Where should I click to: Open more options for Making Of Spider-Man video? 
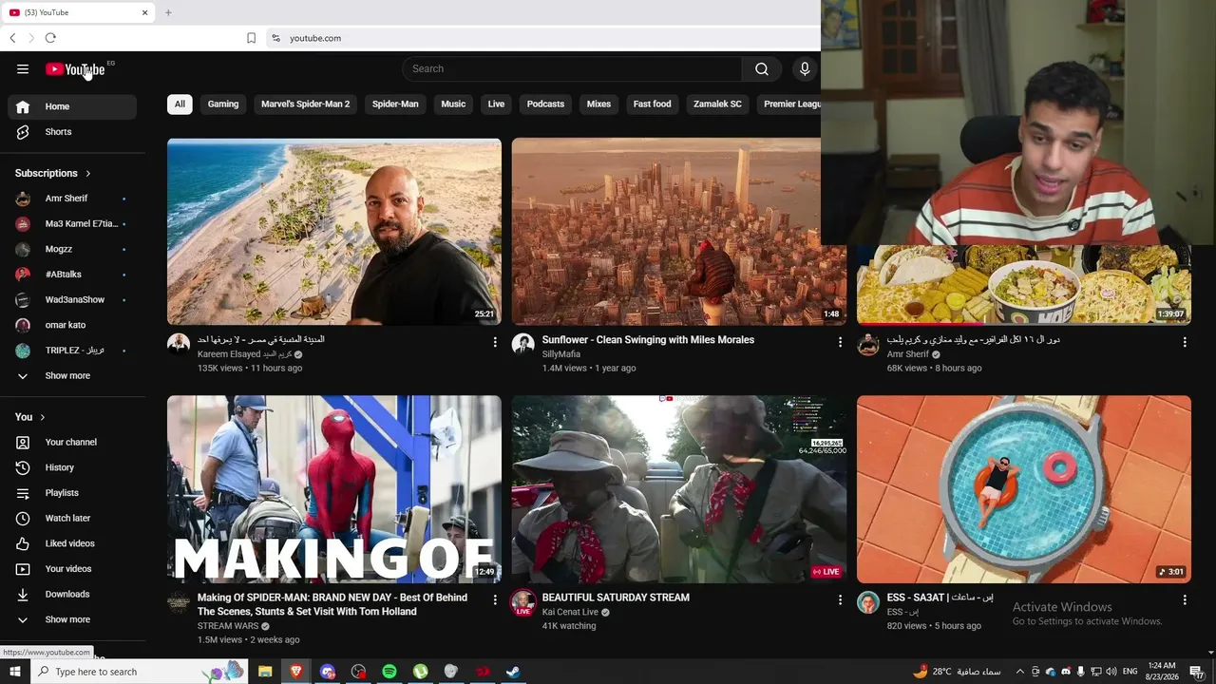tap(495, 599)
